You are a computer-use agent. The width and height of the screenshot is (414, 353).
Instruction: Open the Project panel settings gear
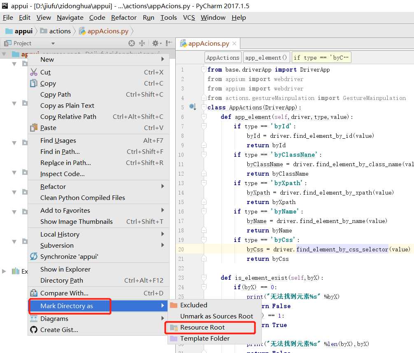pyautogui.click(x=156, y=43)
